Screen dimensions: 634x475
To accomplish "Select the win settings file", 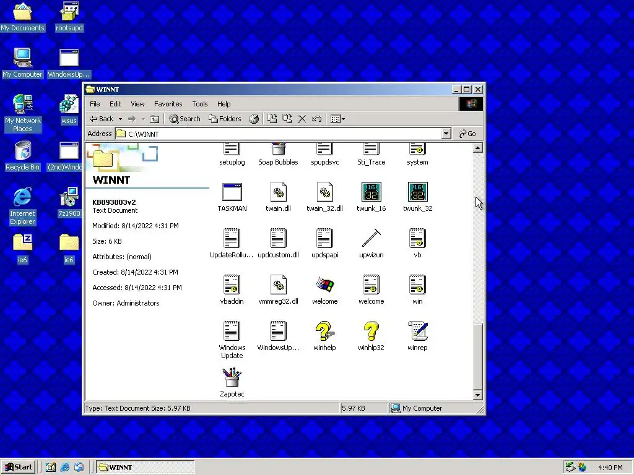I will pyautogui.click(x=418, y=289).
